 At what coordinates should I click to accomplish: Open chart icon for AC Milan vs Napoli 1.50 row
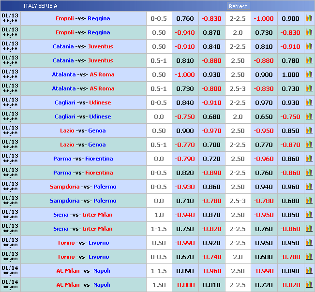pyautogui.click(x=309, y=285)
